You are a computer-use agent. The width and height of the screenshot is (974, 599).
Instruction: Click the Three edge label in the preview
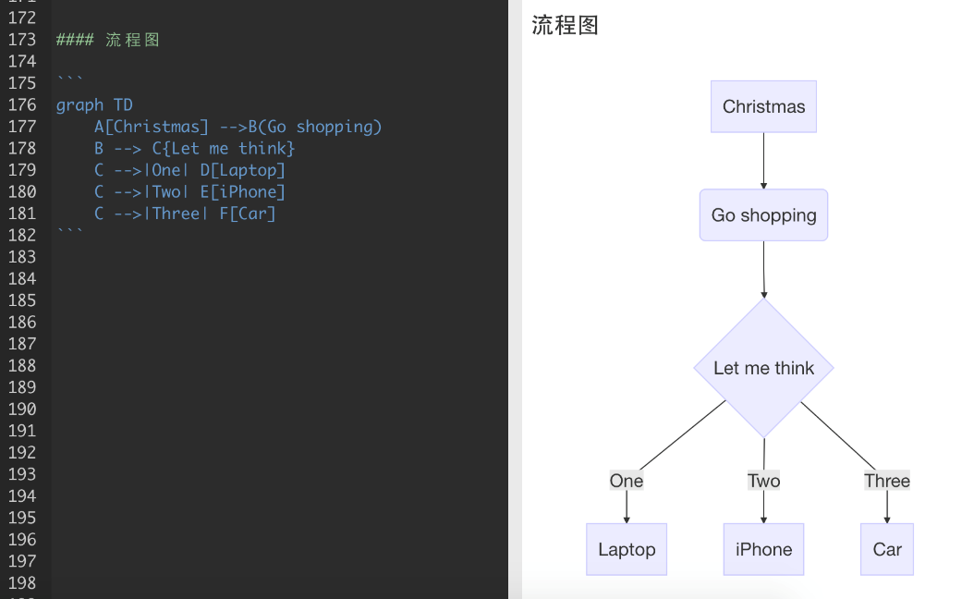(x=886, y=481)
